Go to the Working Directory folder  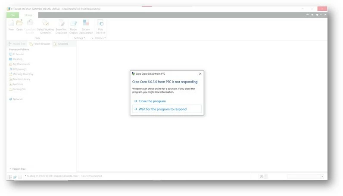coord(21,74)
